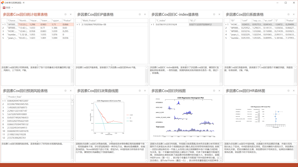This screenshot has width=298, height=167.
Task: Click the splitter arrow below the C-index table
Action: [186, 65]
